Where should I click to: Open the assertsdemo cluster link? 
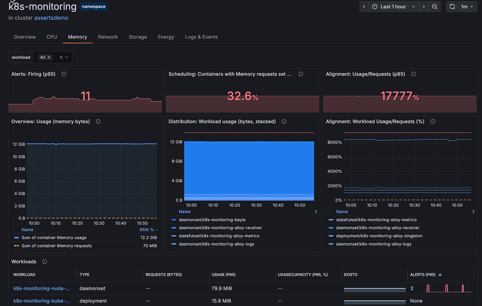click(x=51, y=18)
